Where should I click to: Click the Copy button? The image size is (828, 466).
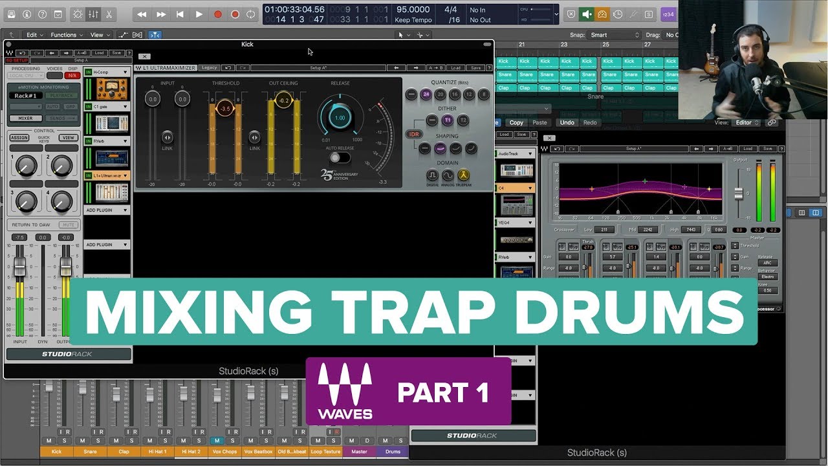[x=516, y=122]
